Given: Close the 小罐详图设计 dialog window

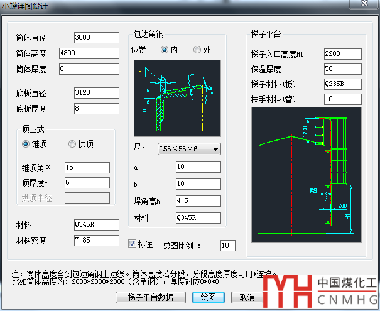Looking at the screenshot, I should click(364, 6).
